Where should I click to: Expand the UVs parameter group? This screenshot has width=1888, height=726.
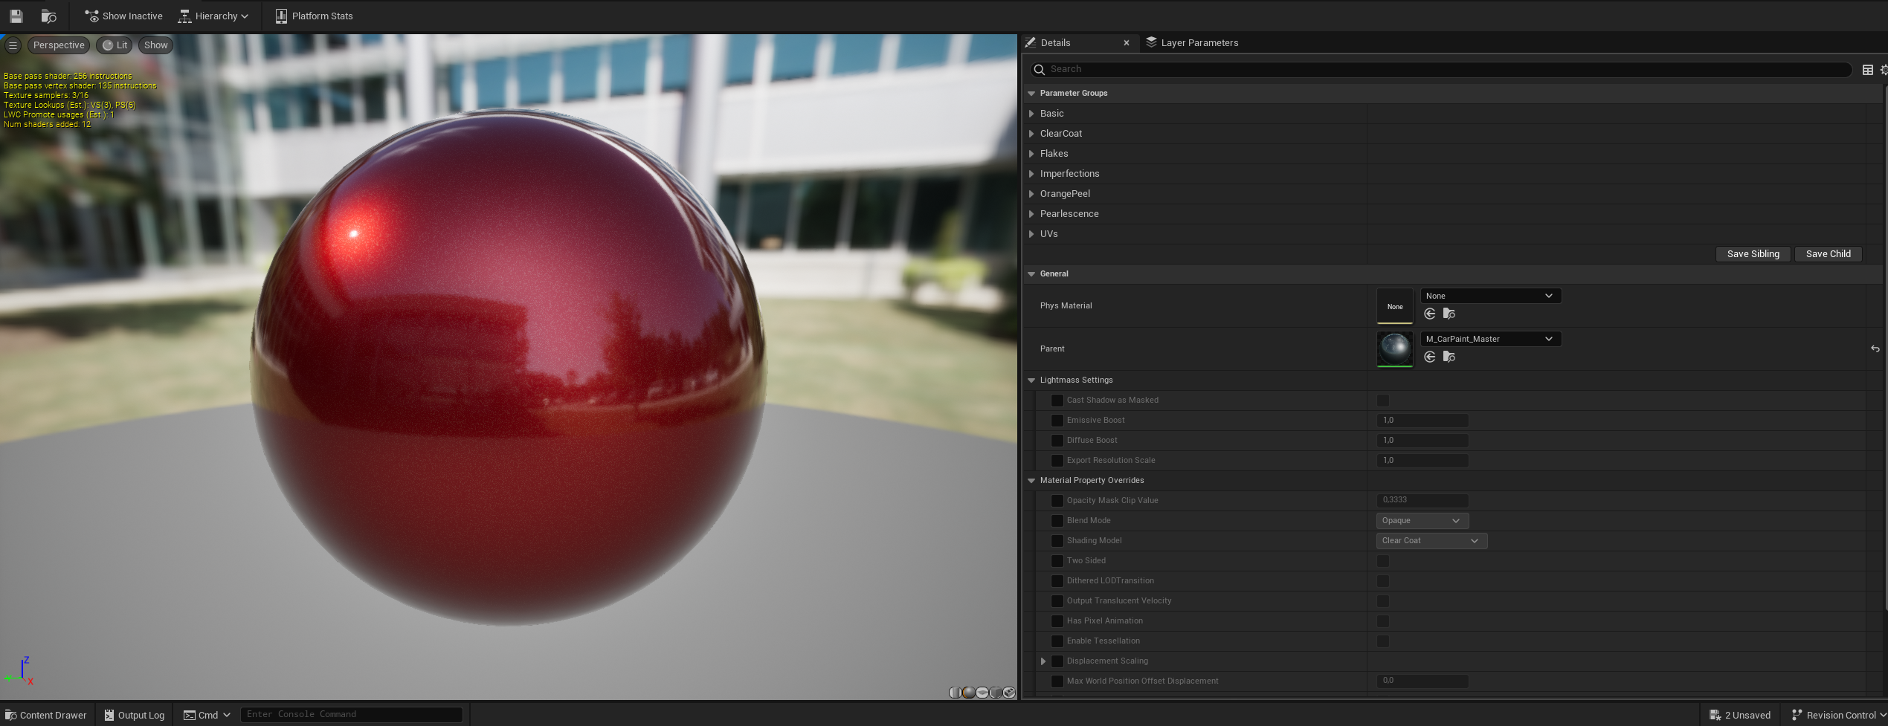point(1031,234)
